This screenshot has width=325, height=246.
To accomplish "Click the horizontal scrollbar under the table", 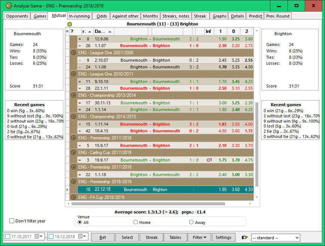I will 150,204.
